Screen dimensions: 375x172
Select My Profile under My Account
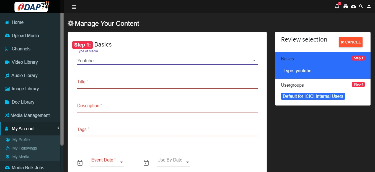coord(21,140)
